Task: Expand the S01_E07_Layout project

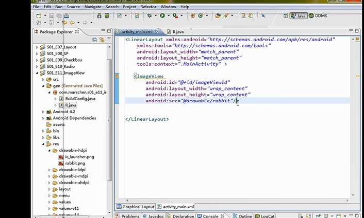Action: pos(37,47)
